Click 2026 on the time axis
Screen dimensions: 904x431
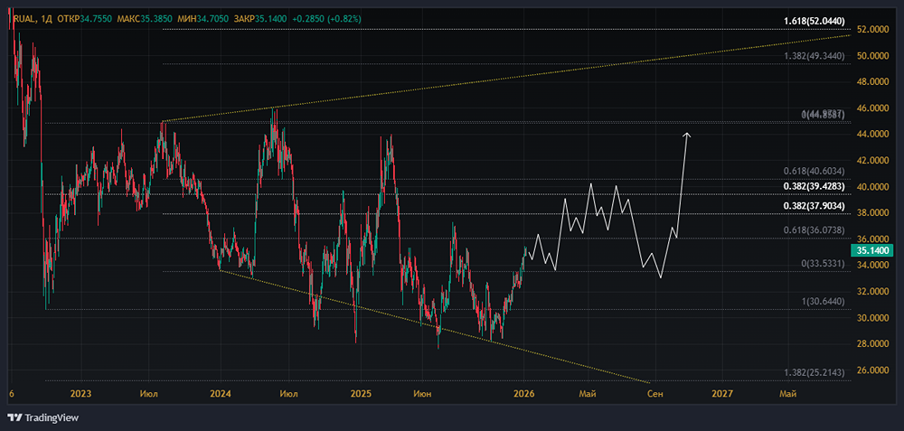tap(523, 394)
